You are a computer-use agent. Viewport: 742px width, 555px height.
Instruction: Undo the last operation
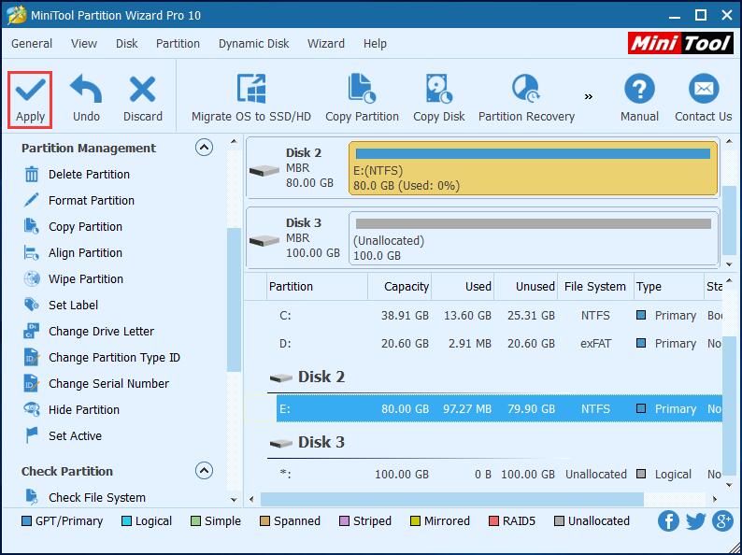86,100
